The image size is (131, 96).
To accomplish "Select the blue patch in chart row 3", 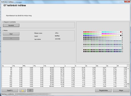I will [x=84, y=36].
